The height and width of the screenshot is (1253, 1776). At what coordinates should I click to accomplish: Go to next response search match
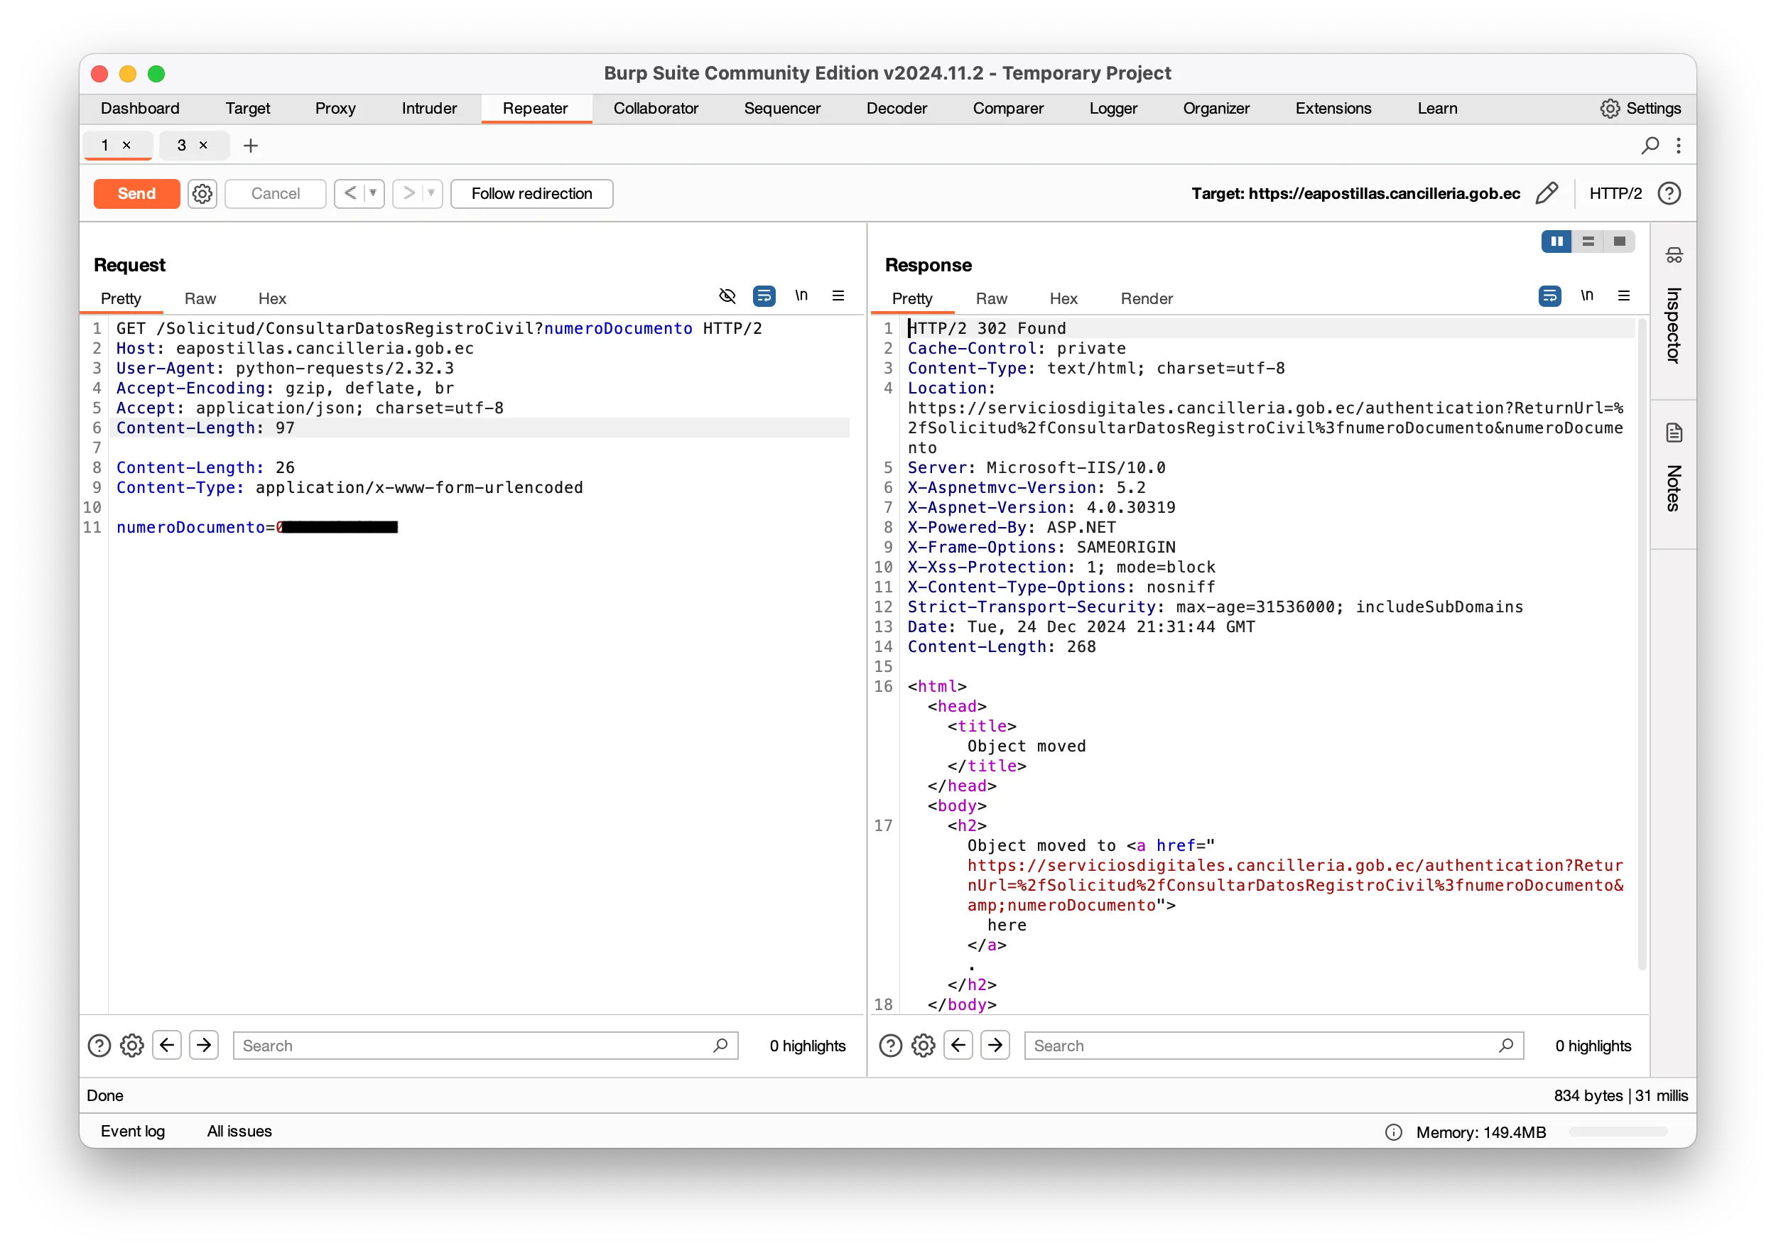pyautogui.click(x=995, y=1046)
